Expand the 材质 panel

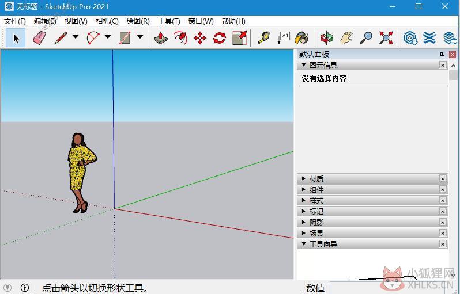[x=304, y=178]
